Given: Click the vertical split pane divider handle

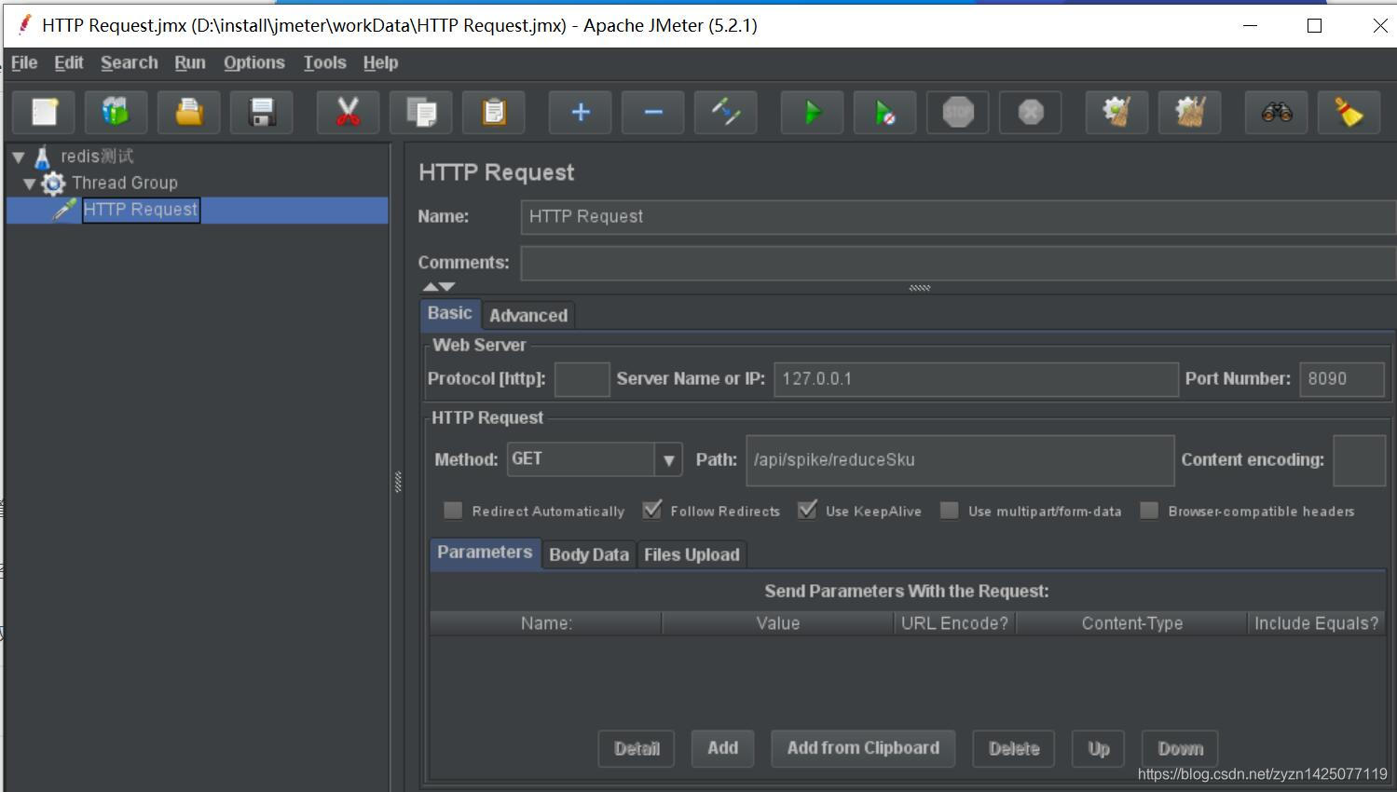Looking at the screenshot, I should pos(398,482).
